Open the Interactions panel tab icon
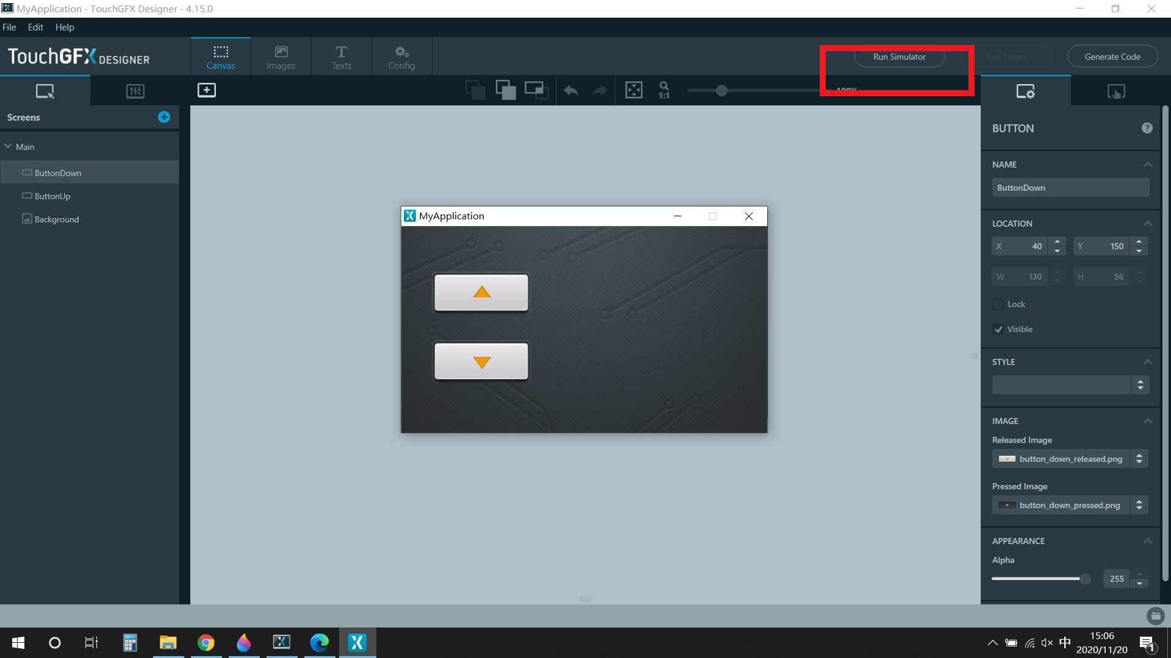Image resolution: width=1171 pixels, height=658 pixels. tap(1116, 91)
